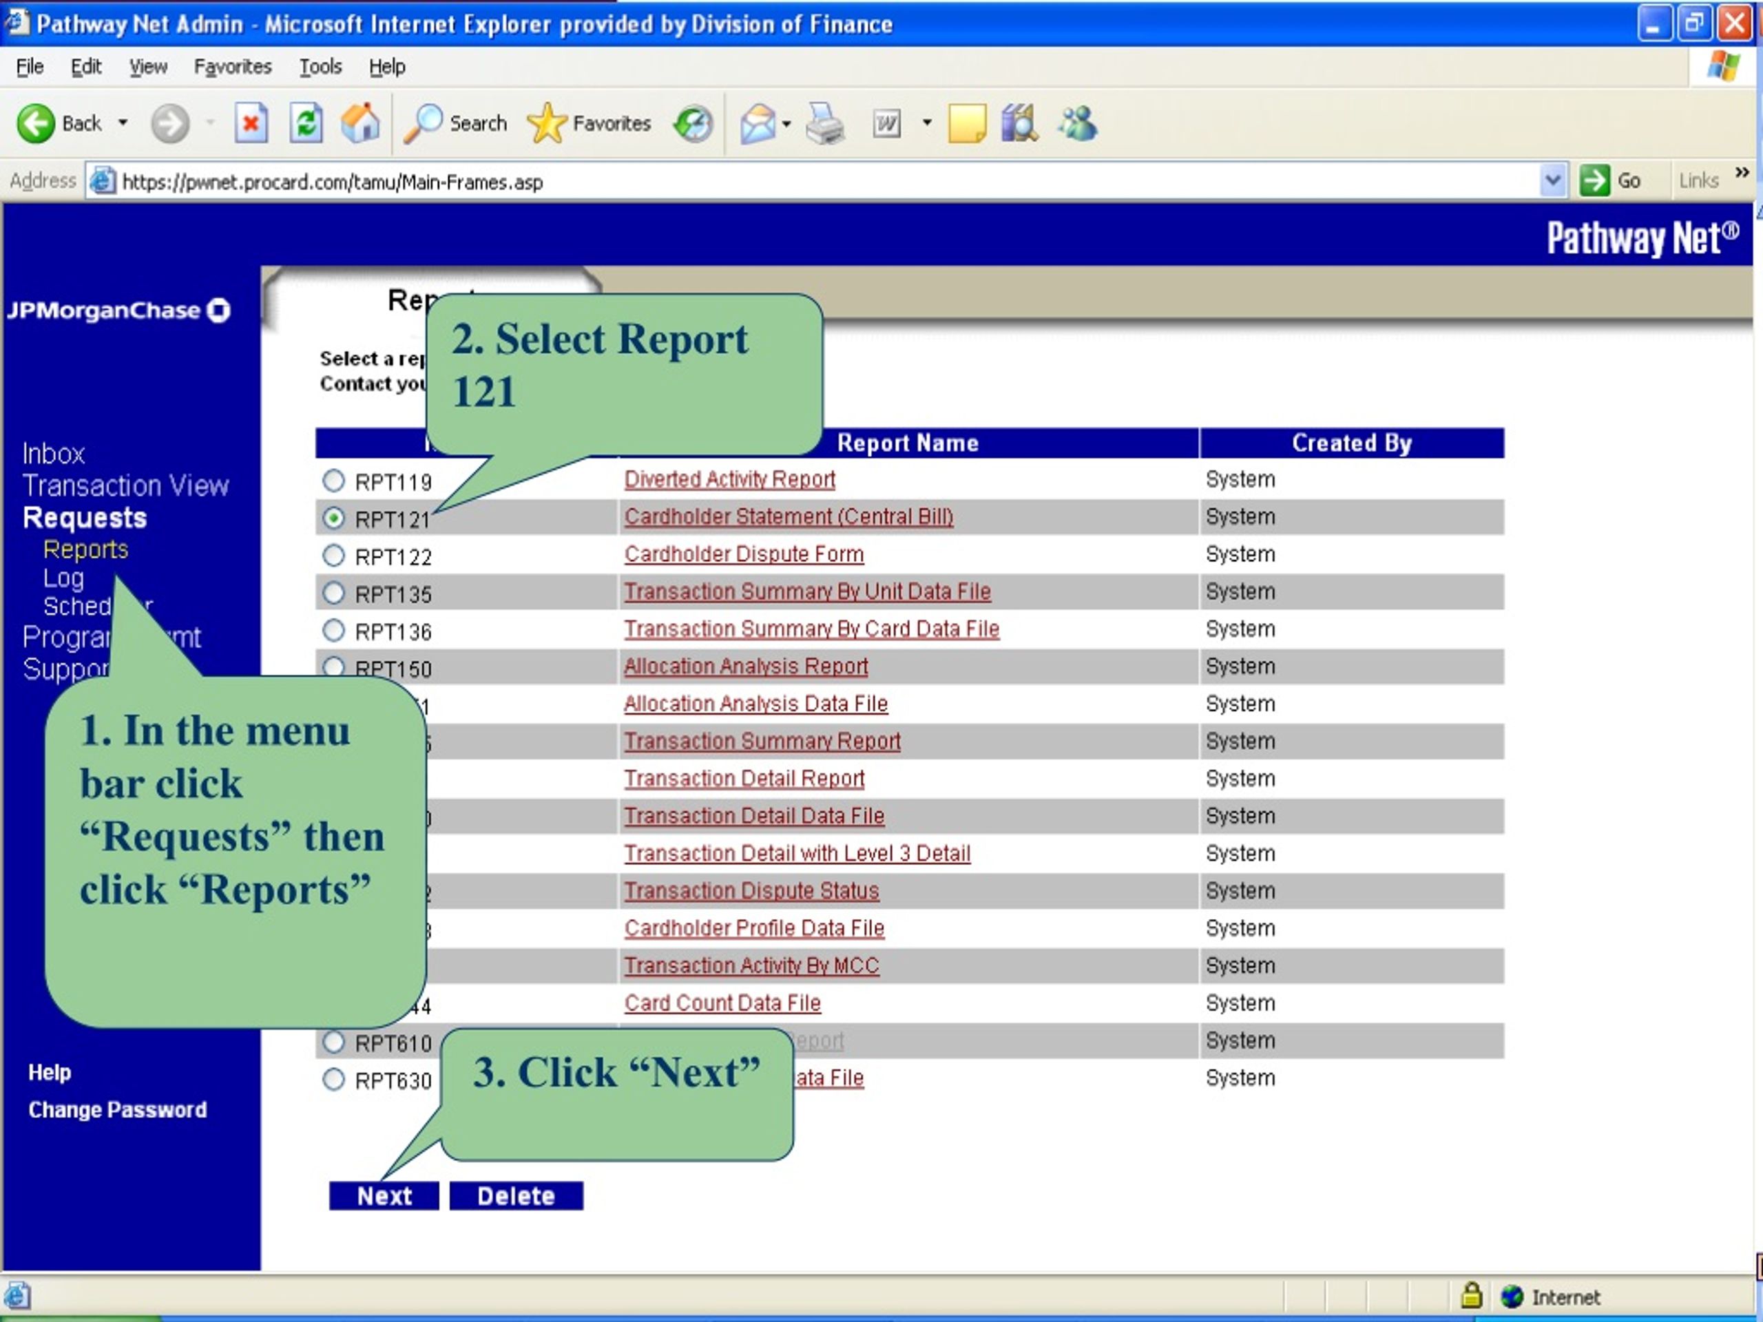Open the View menu
This screenshot has width=1763, height=1322.
pos(148,67)
